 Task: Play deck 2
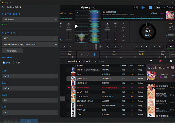click(x=170, y=47)
